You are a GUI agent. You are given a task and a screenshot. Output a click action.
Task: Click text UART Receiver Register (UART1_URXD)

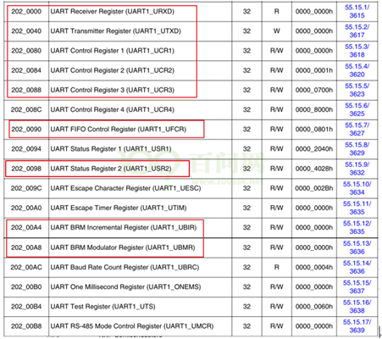point(113,12)
